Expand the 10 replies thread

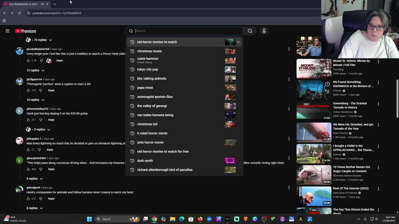tap(36, 100)
